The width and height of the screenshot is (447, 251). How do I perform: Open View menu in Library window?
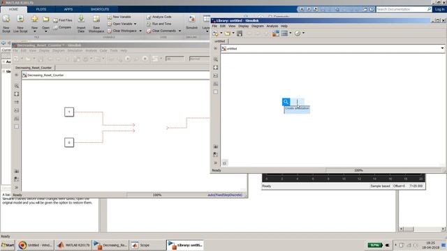coord(232,26)
